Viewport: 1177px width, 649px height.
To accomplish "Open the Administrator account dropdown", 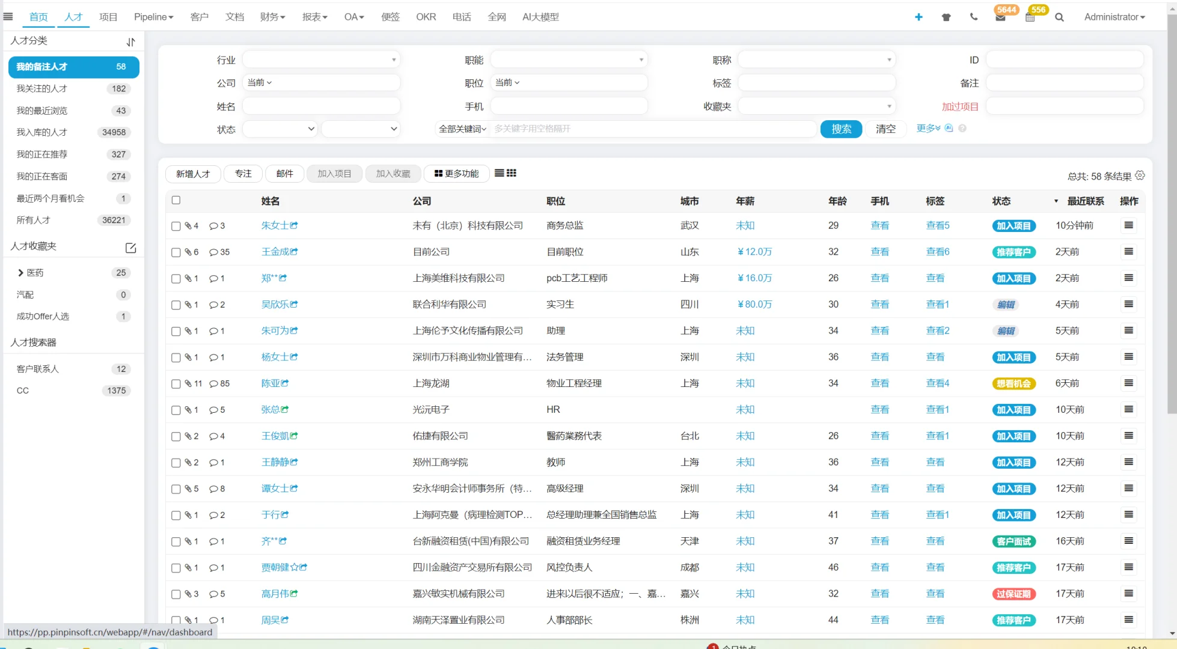I will point(1114,17).
